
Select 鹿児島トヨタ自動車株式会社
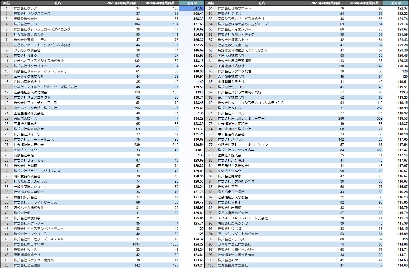[35, 108]
